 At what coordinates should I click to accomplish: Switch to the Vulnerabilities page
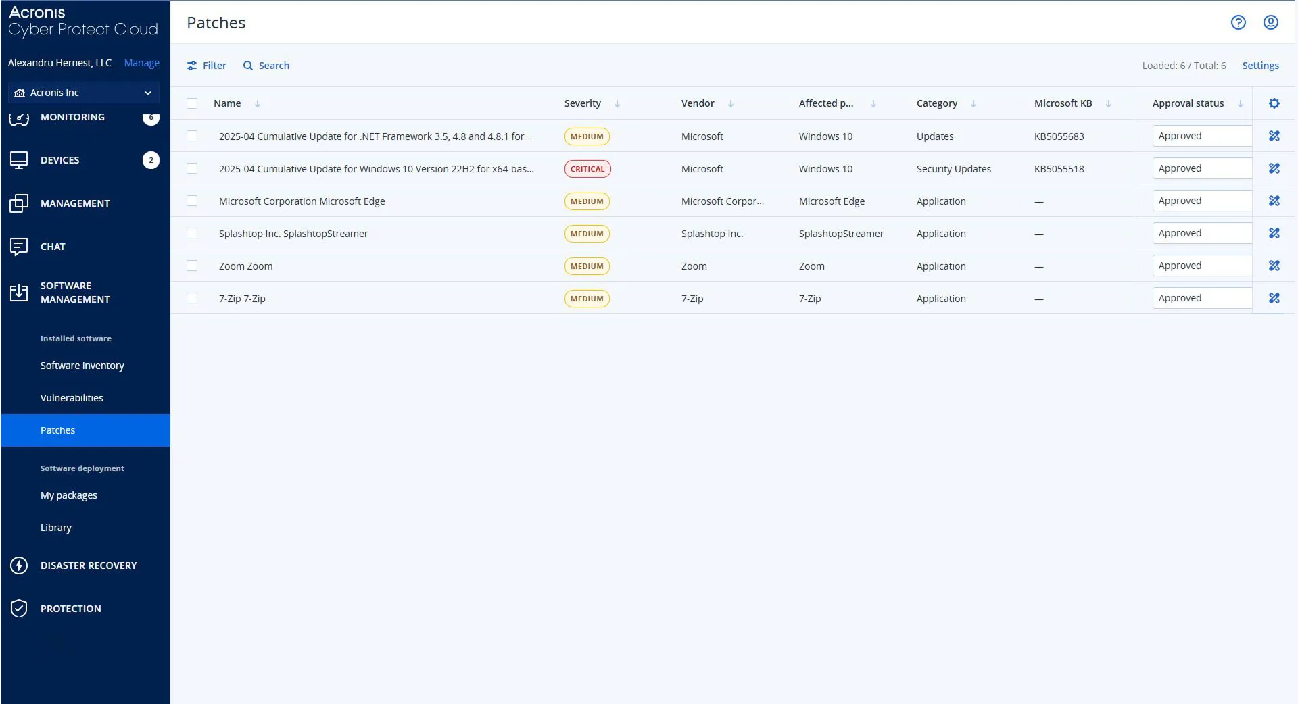tap(72, 398)
